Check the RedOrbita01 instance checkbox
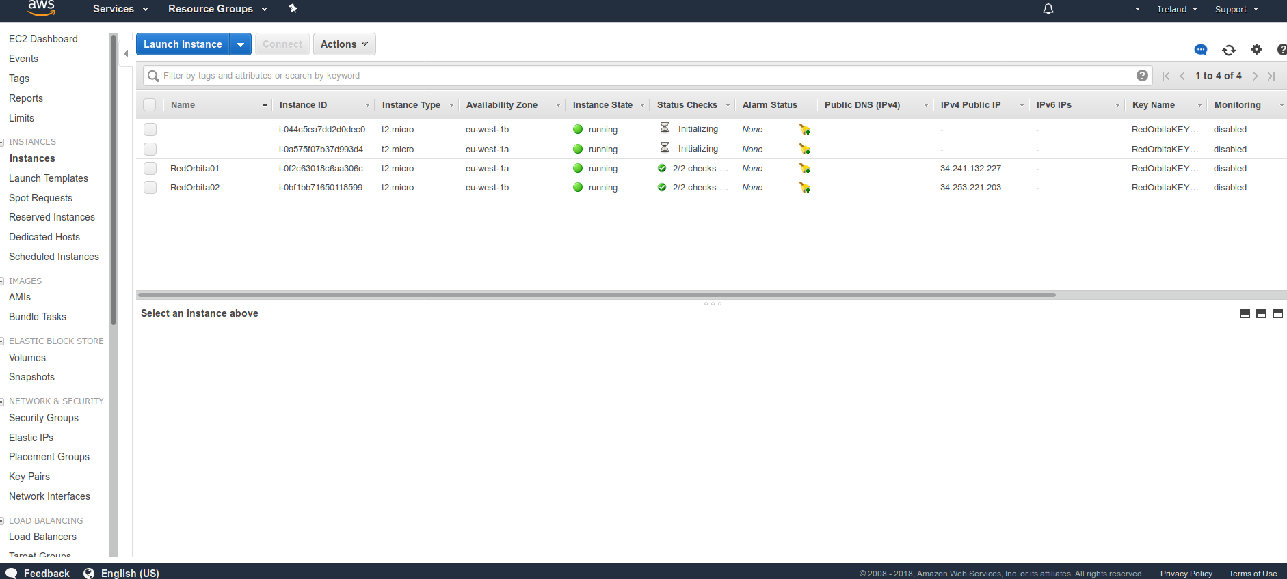The width and height of the screenshot is (1287, 579). pyautogui.click(x=150, y=169)
